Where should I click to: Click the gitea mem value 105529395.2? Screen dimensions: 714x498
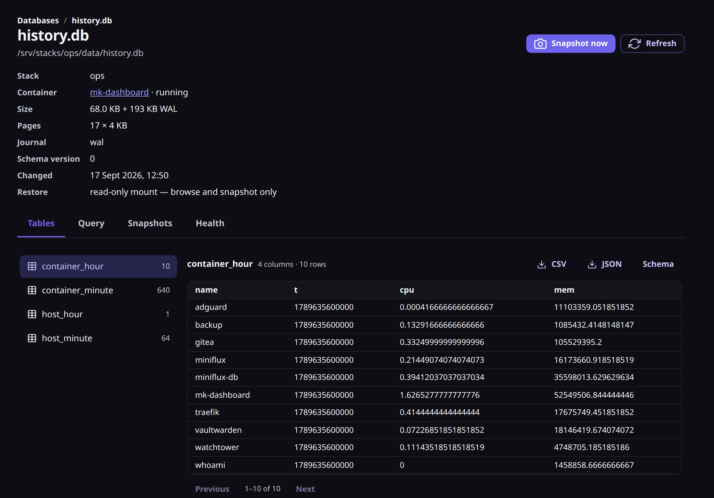(578, 342)
